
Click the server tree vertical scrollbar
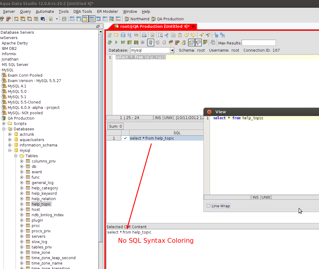pos(100,138)
